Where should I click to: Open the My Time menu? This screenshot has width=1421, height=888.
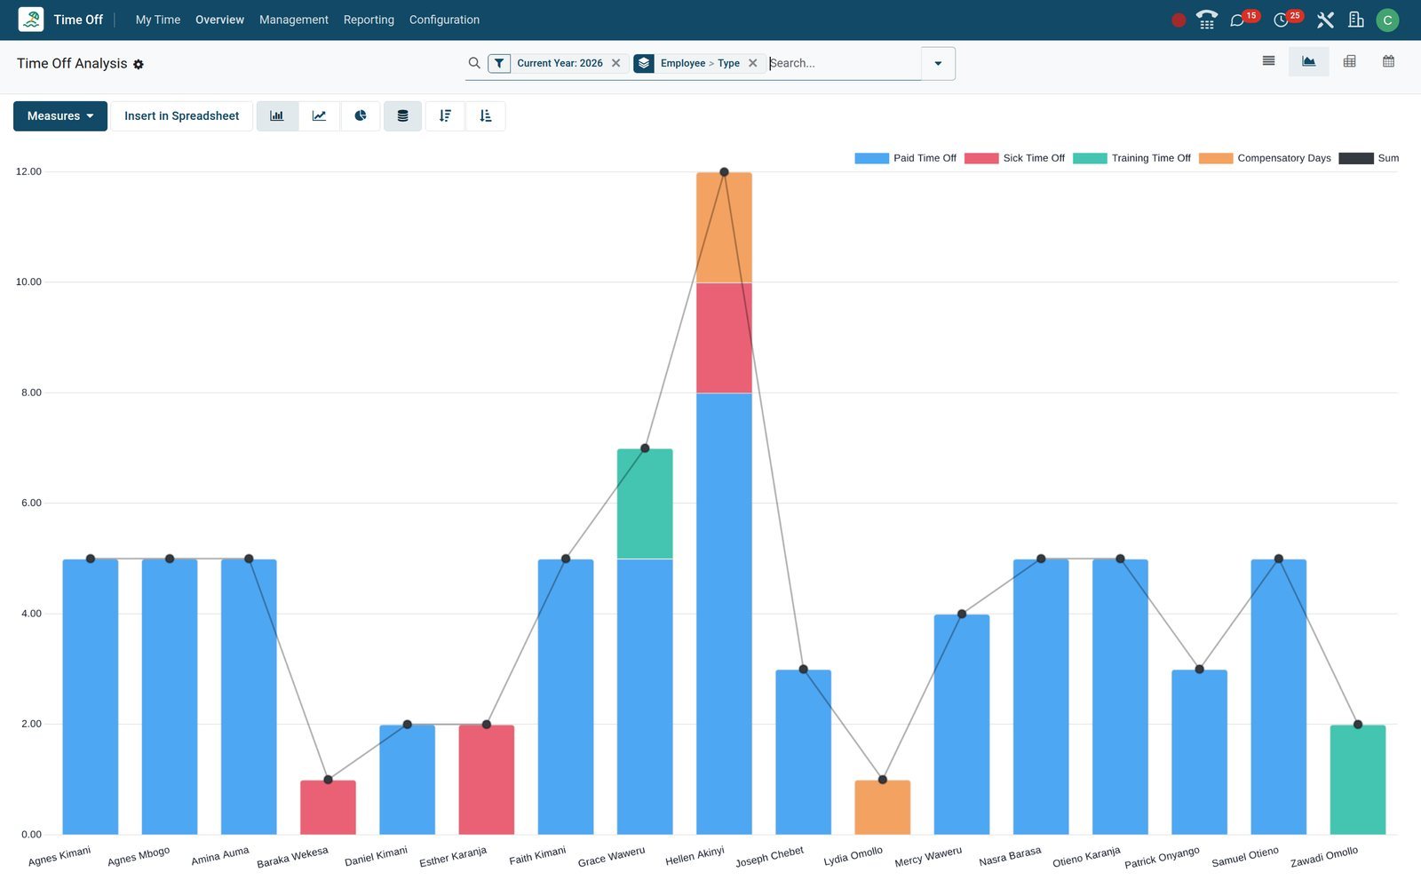pyautogui.click(x=158, y=20)
